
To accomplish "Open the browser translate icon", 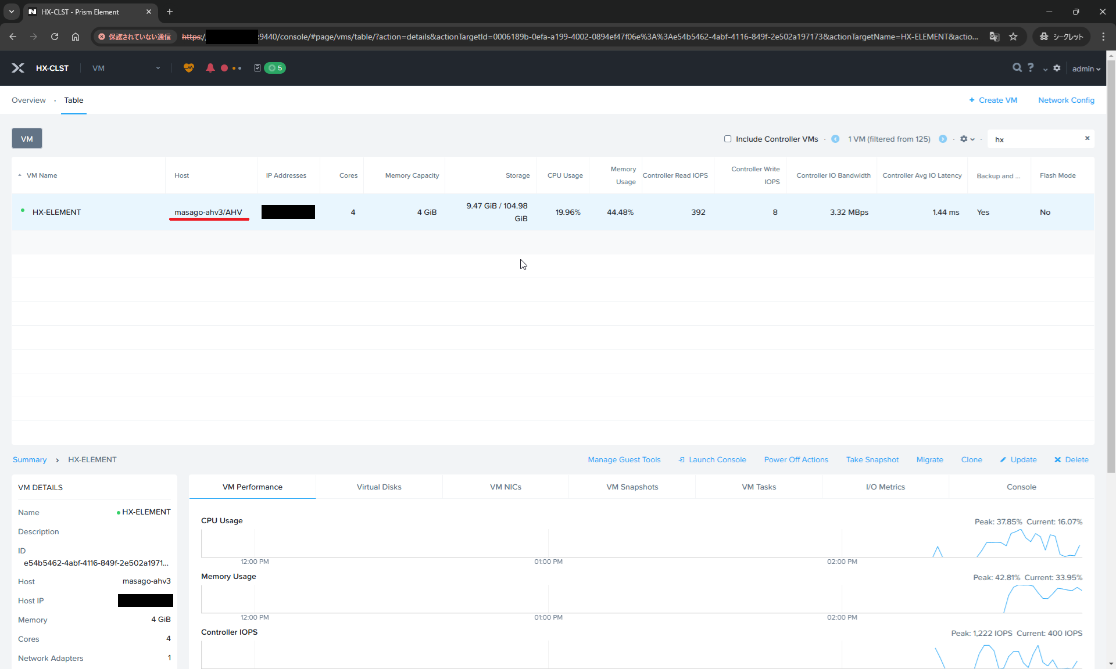I will click(x=995, y=37).
